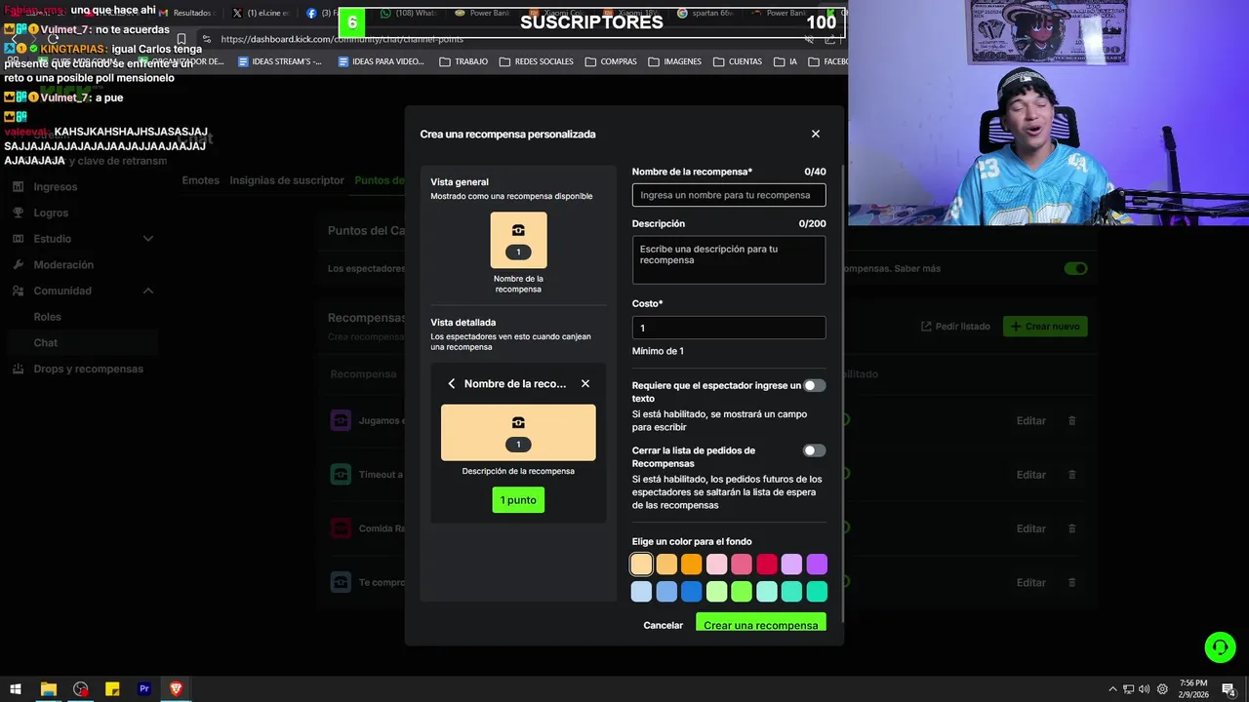Click the green 'Timeout a' reward icon

pyautogui.click(x=341, y=475)
